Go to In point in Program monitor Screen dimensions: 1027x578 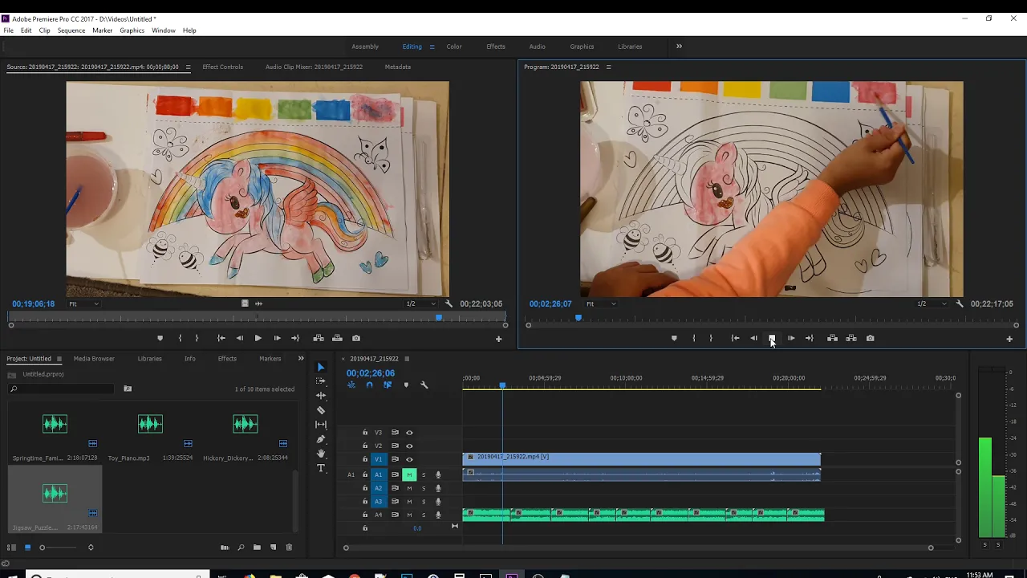(x=735, y=338)
